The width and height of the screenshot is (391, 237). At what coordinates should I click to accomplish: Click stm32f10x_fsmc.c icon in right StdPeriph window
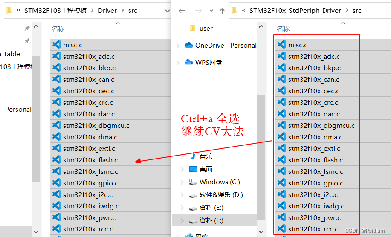tap(282, 171)
